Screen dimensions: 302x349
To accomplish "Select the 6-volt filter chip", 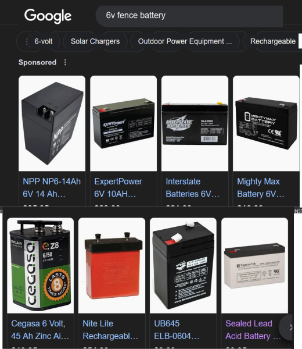I will 44,41.
